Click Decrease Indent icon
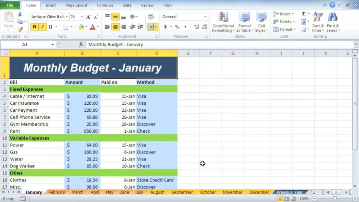 pos(132,27)
